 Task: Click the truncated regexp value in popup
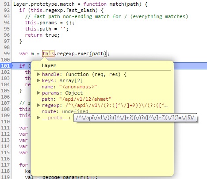tap(116, 105)
